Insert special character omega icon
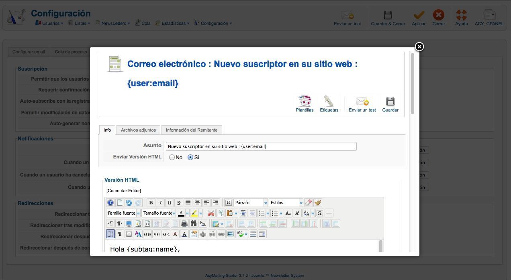 point(320,213)
